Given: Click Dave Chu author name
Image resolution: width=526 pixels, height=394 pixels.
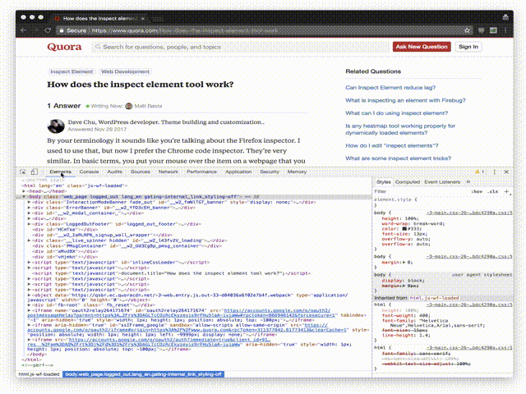Looking at the screenshot, I should [81, 122].
